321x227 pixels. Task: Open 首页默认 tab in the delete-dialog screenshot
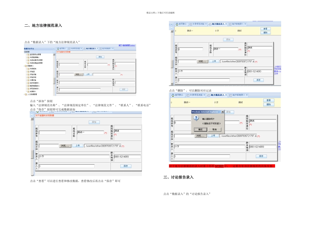pyautogui.click(x=177, y=95)
